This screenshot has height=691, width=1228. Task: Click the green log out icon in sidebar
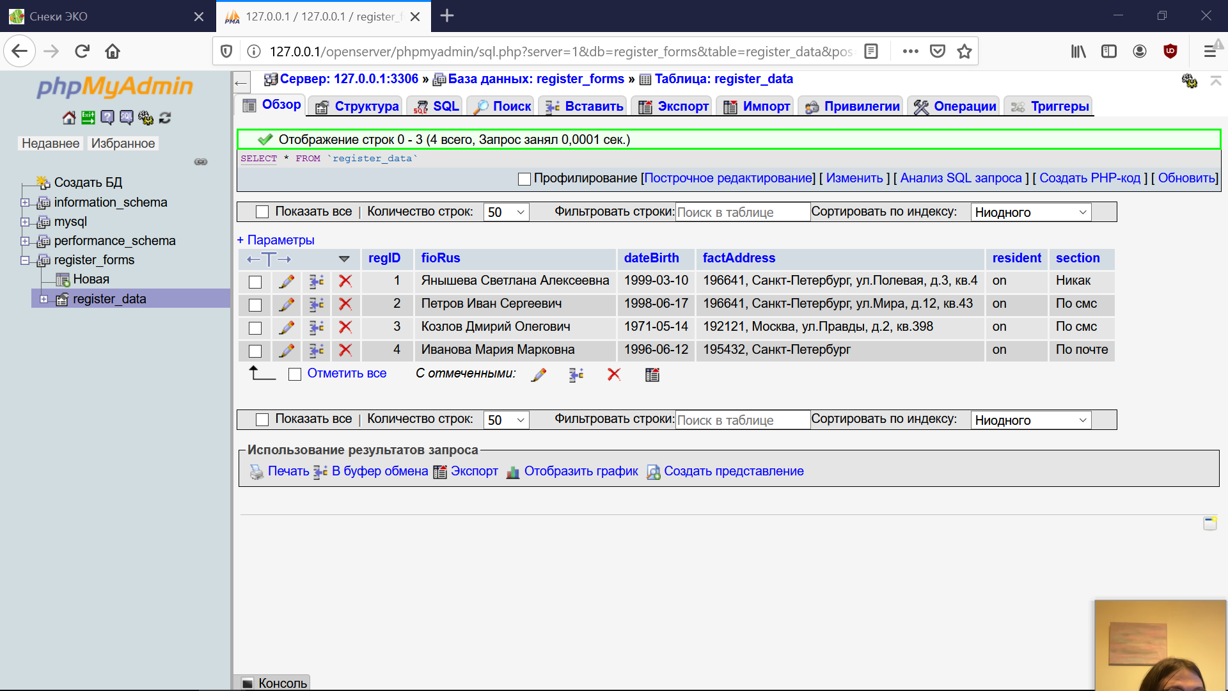(x=88, y=118)
